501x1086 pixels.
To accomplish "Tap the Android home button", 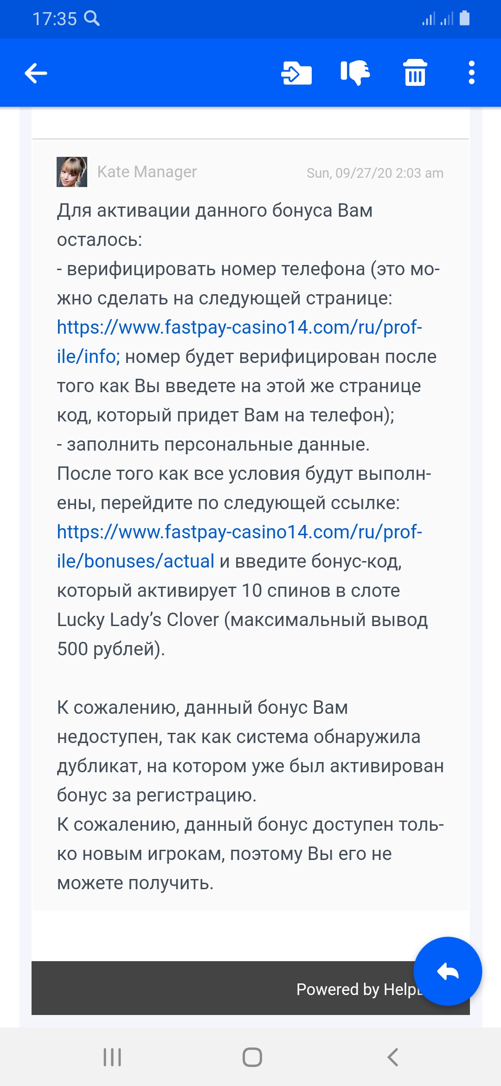I will (252, 1057).
